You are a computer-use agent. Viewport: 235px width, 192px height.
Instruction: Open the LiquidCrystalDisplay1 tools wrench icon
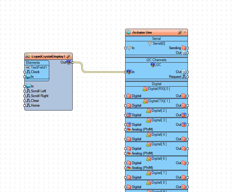[x=69, y=56]
